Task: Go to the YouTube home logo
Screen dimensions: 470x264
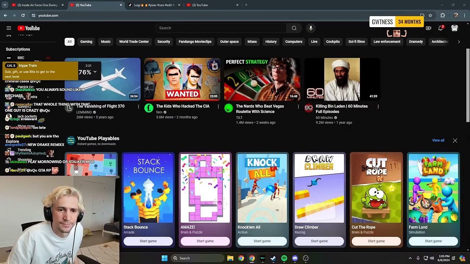Action: pyautogui.click(x=29, y=28)
